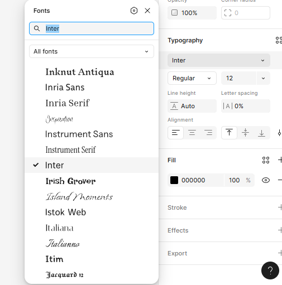
Task: Open the Regular font weight dropdown
Action: tap(192, 78)
